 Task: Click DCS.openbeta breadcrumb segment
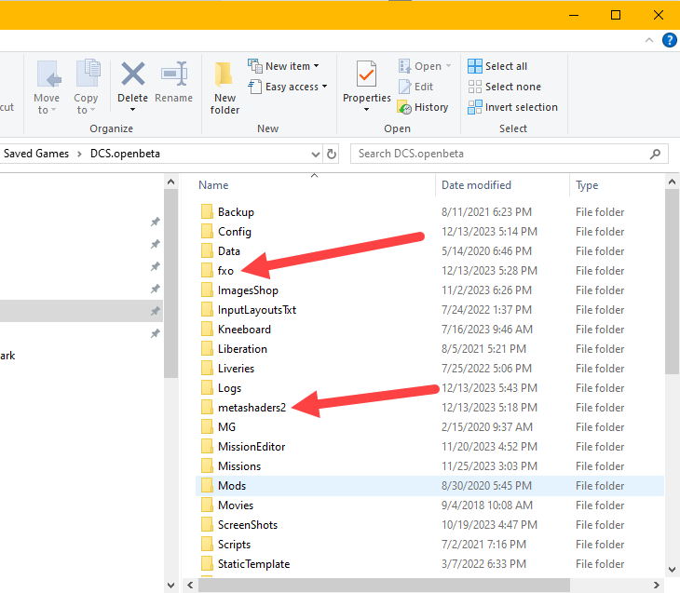click(125, 154)
